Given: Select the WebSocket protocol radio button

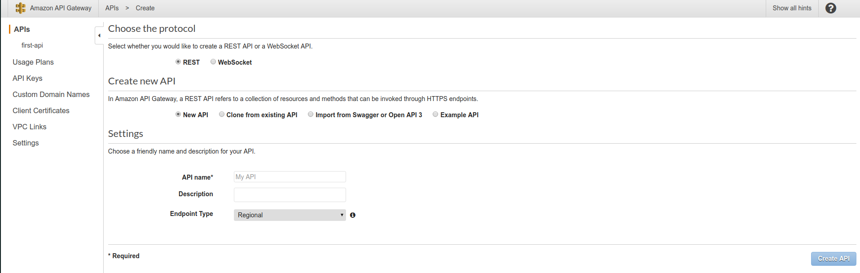Looking at the screenshot, I should (x=213, y=62).
